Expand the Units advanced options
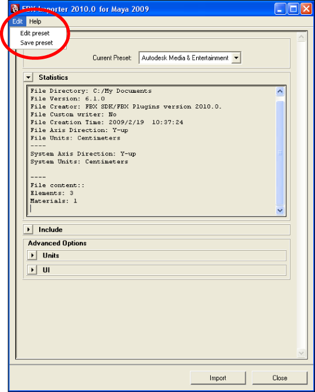This screenshot has width=315, height=392. 32,255
